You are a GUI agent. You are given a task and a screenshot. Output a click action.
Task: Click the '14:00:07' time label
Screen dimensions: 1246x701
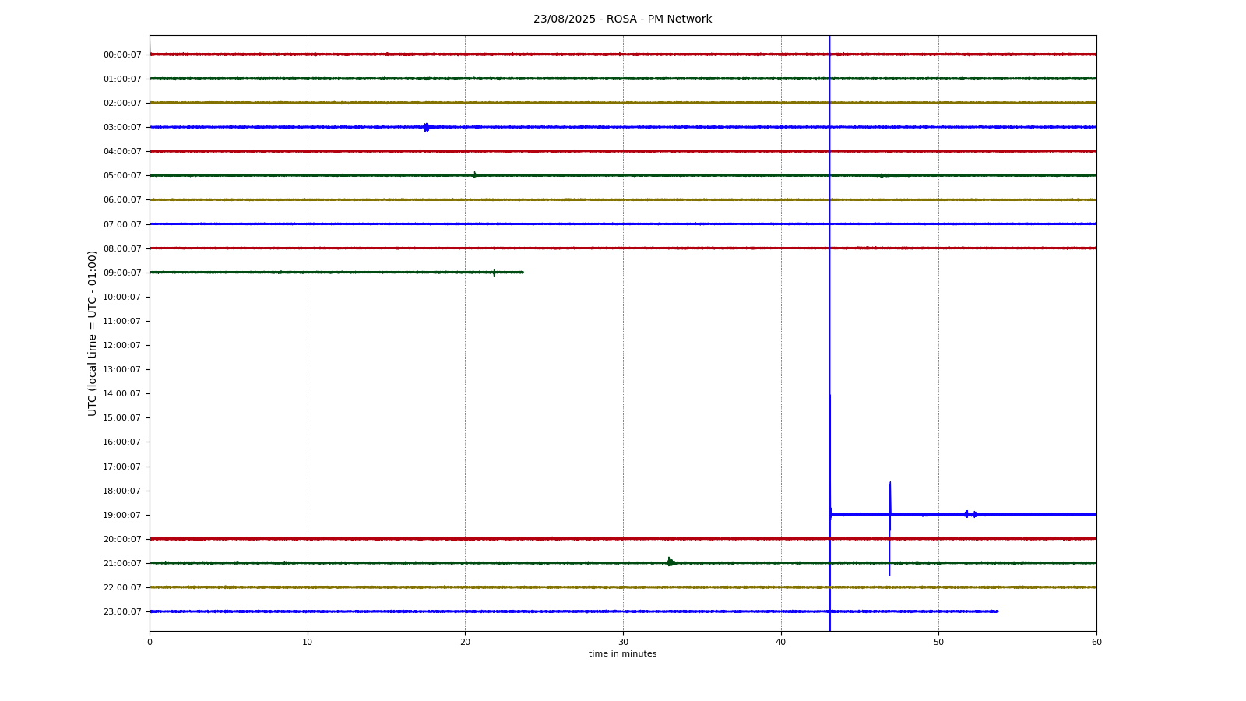pyautogui.click(x=122, y=393)
